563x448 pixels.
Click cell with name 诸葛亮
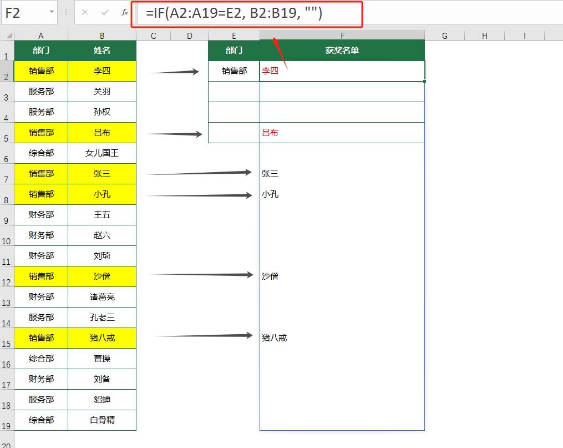(x=102, y=297)
